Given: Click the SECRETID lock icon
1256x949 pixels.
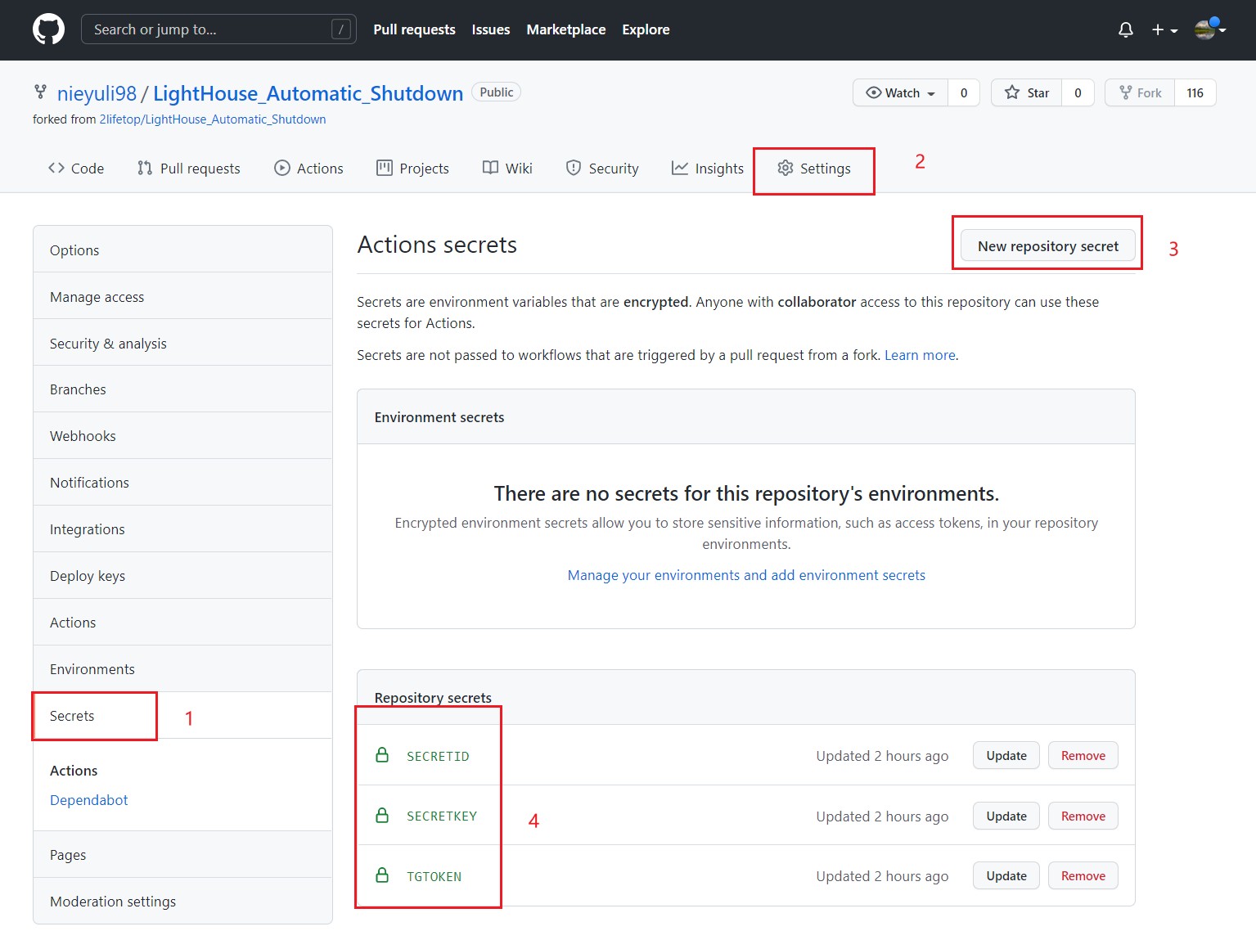Looking at the screenshot, I should coord(382,755).
